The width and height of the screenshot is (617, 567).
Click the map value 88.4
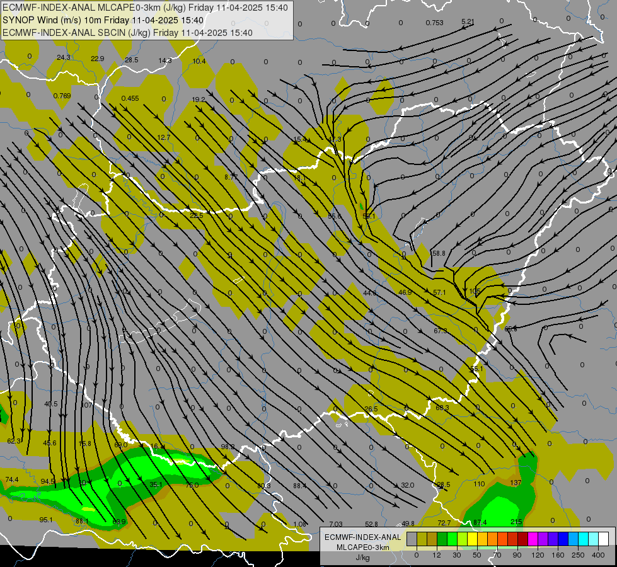[300, 486]
